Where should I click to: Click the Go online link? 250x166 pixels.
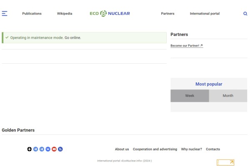click(72, 38)
